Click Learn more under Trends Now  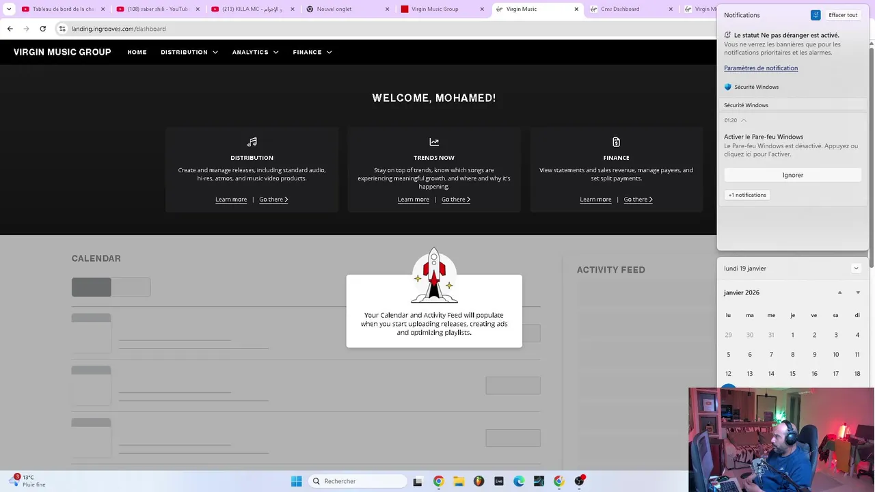(414, 200)
